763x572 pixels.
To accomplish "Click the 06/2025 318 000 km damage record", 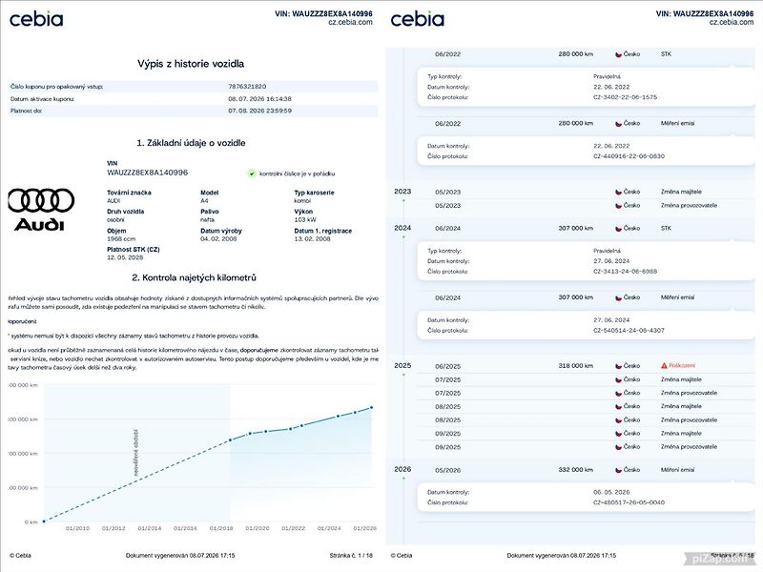I will (587, 366).
